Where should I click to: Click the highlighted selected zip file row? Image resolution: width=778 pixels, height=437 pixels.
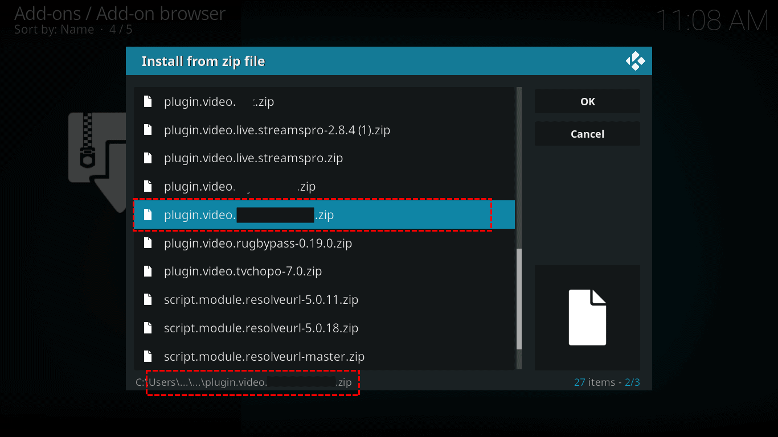click(x=324, y=215)
